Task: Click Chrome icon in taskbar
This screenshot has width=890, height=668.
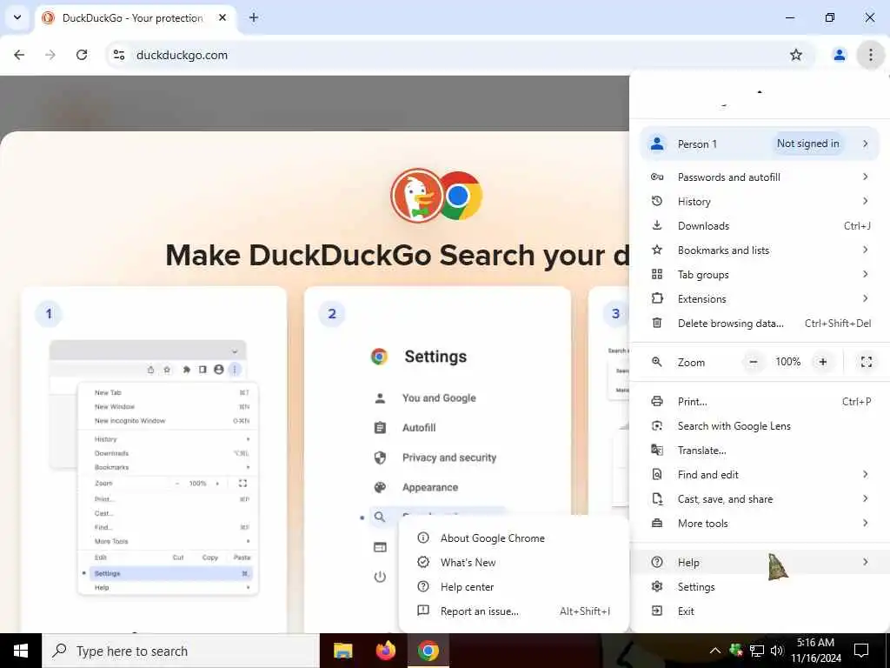Action: coord(428,651)
